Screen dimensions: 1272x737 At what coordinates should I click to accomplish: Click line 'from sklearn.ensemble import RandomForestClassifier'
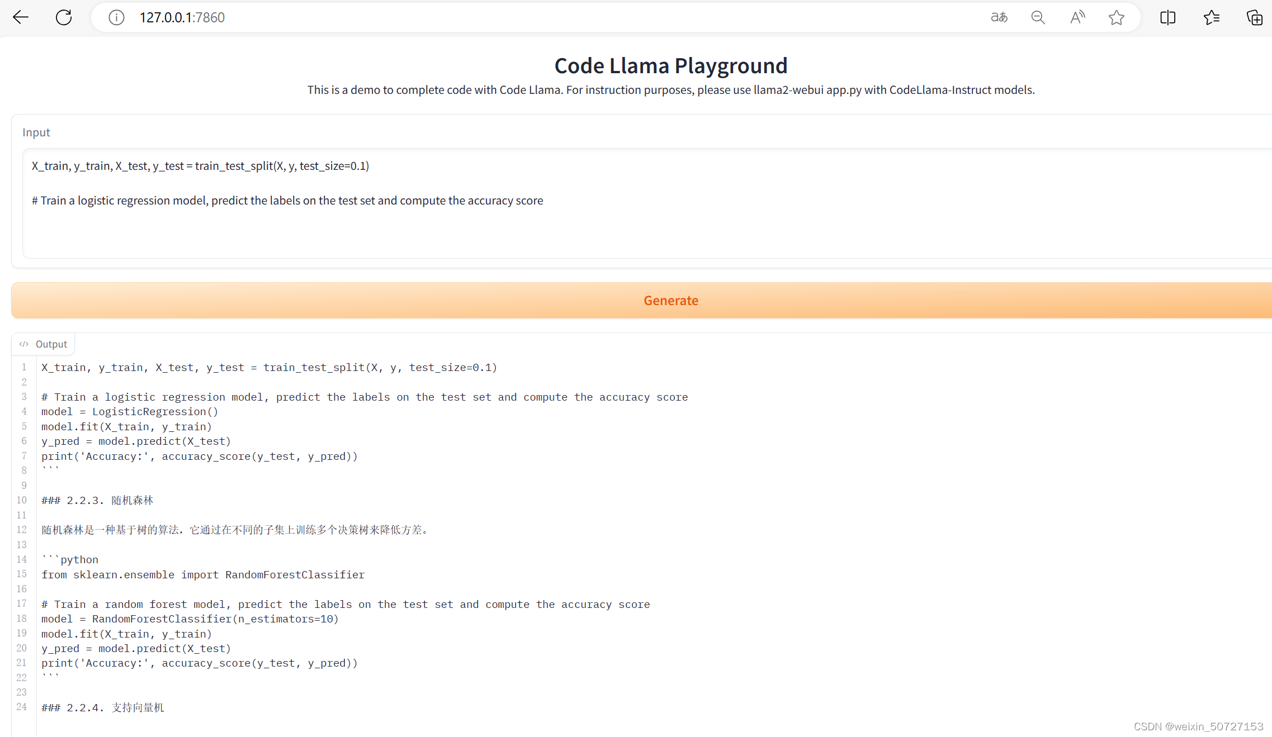coord(203,575)
